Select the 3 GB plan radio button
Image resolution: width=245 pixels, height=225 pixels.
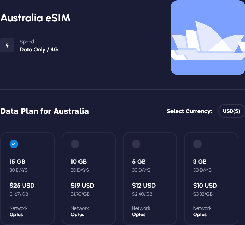click(x=197, y=144)
